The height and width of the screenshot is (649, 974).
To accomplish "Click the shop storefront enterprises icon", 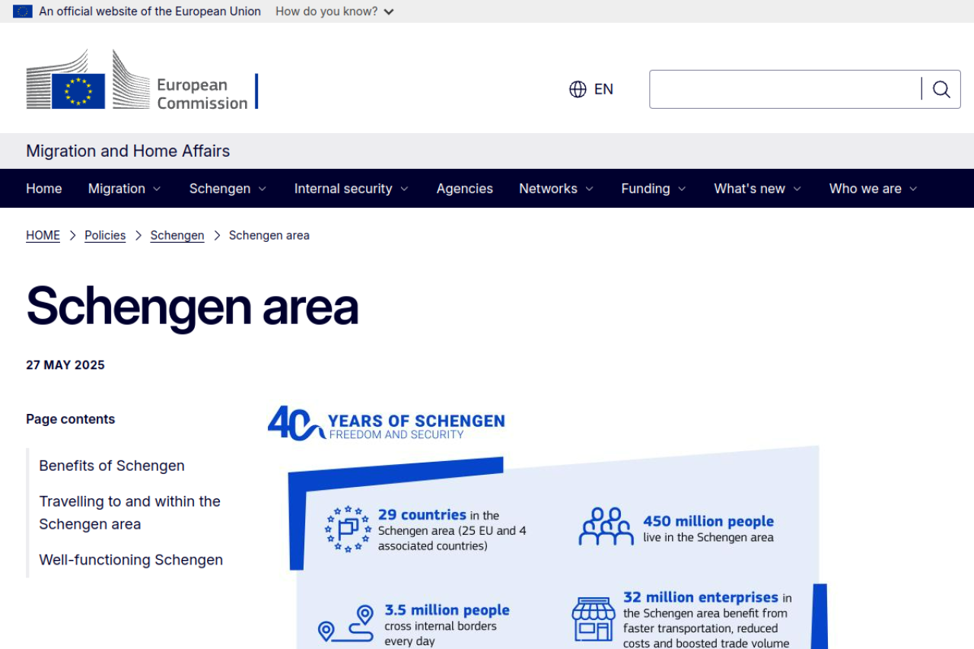I will 594,619.
